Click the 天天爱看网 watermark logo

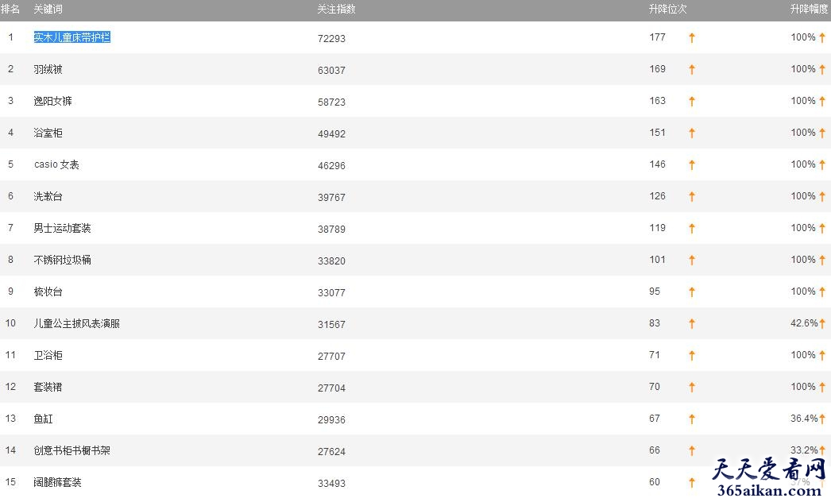(x=770, y=477)
